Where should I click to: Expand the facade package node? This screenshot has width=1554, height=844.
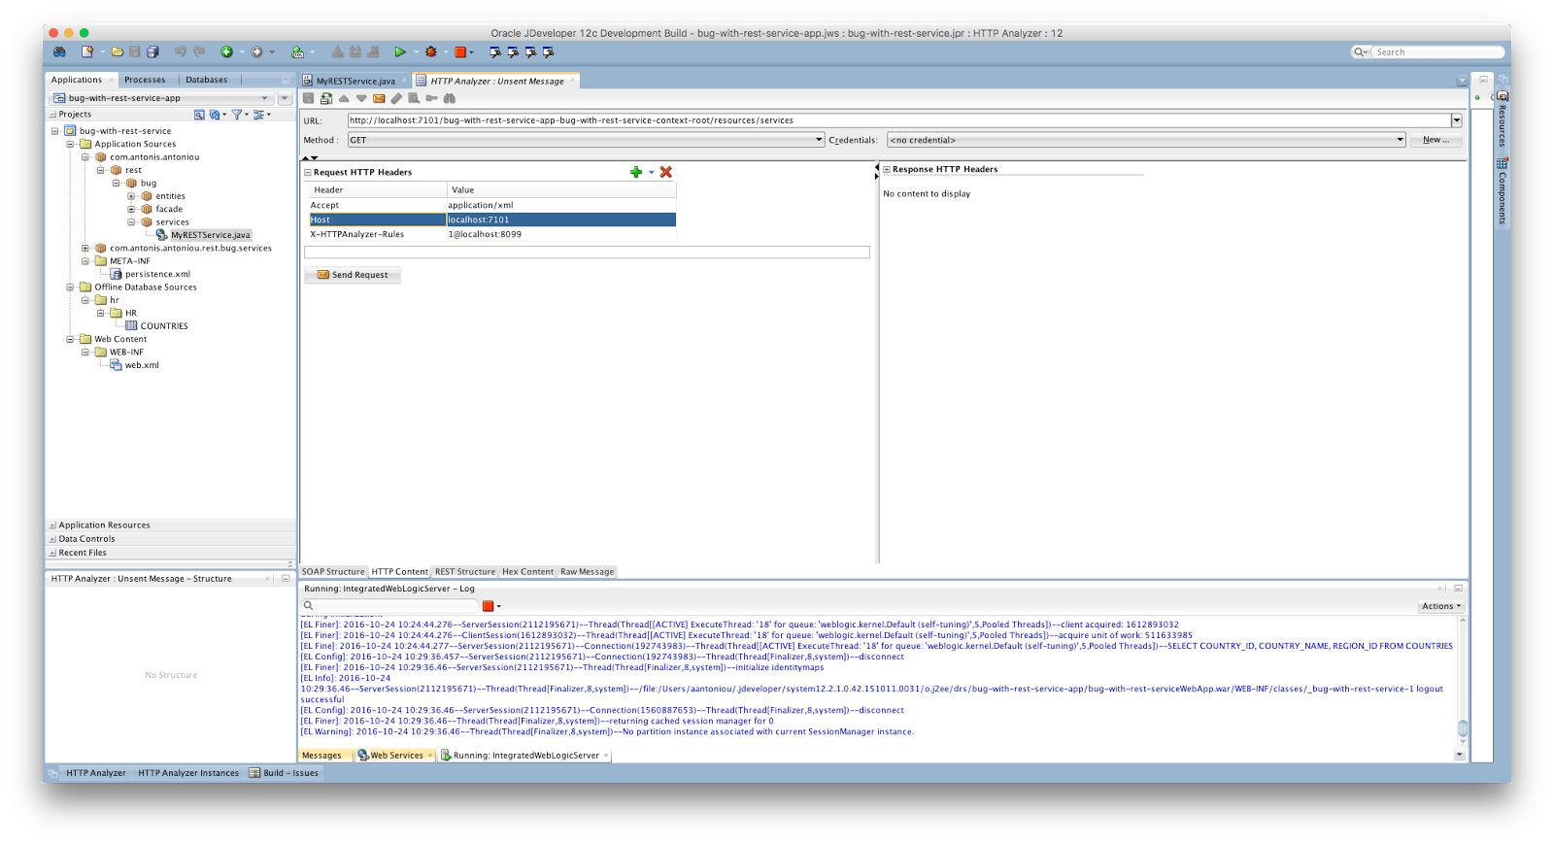click(x=131, y=209)
